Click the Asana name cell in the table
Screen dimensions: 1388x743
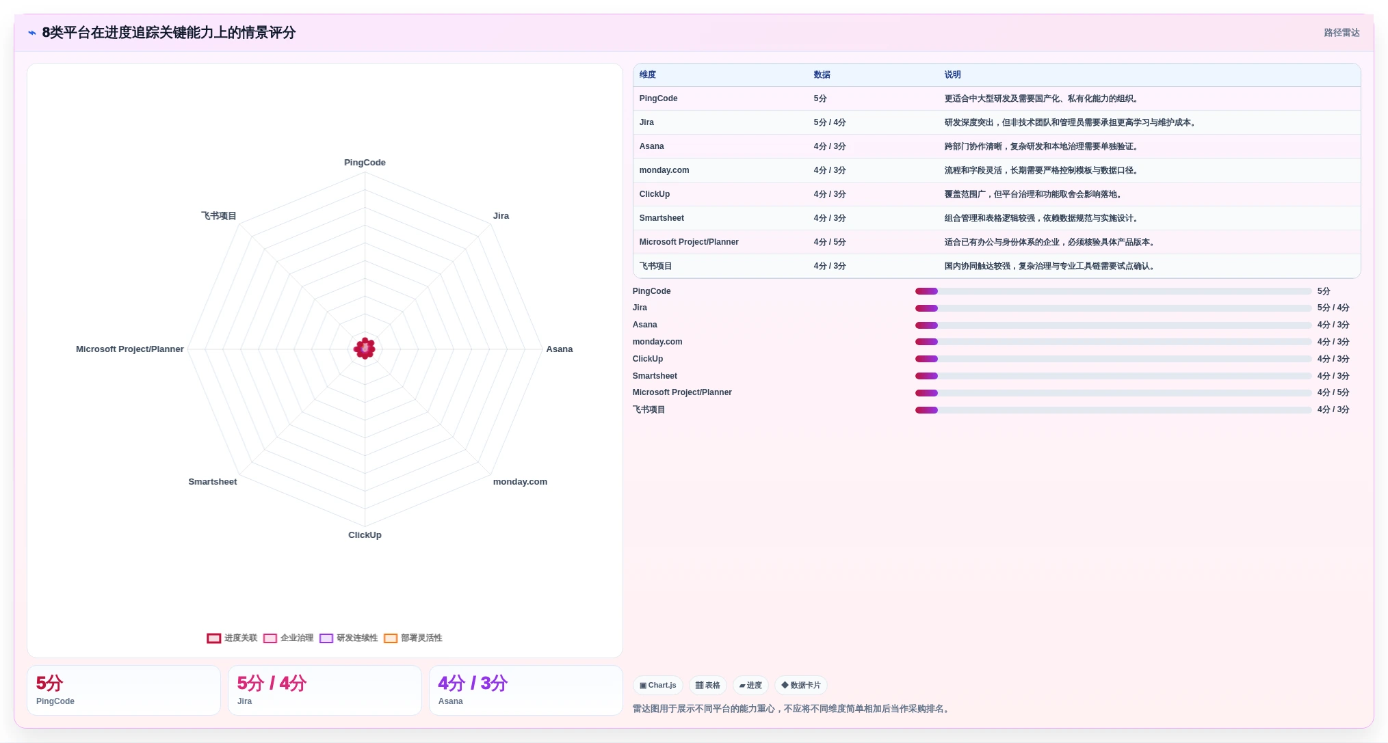(651, 146)
